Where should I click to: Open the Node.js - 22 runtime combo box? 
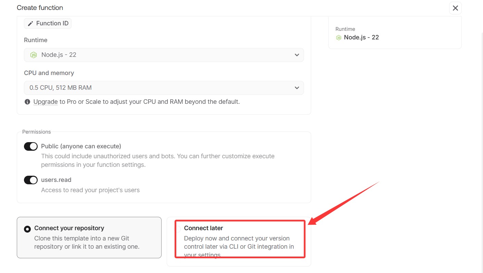164,55
